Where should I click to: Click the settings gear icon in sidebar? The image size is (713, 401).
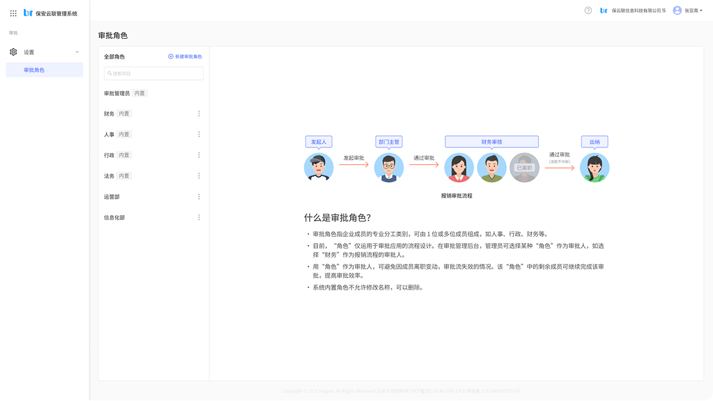tap(14, 52)
